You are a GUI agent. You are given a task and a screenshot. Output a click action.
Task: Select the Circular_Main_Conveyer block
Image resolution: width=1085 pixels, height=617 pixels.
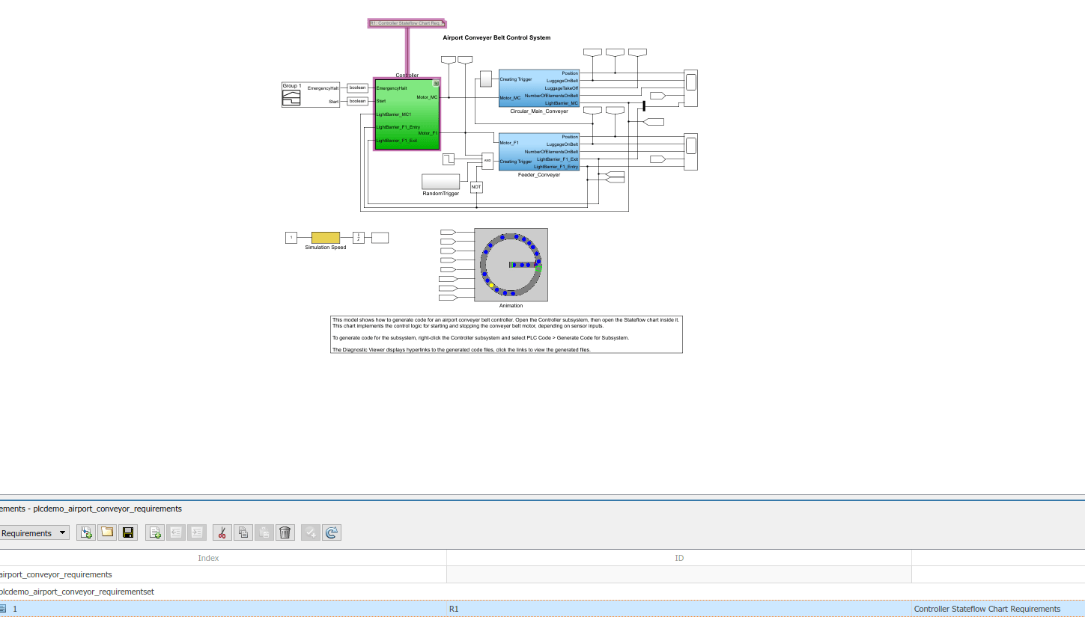[539, 88]
